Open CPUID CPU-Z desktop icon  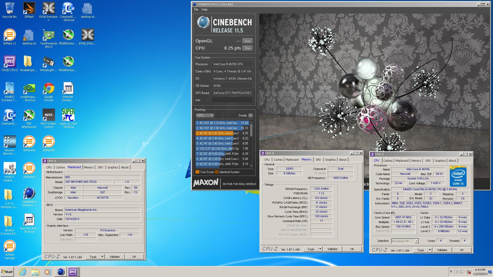[10, 64]
